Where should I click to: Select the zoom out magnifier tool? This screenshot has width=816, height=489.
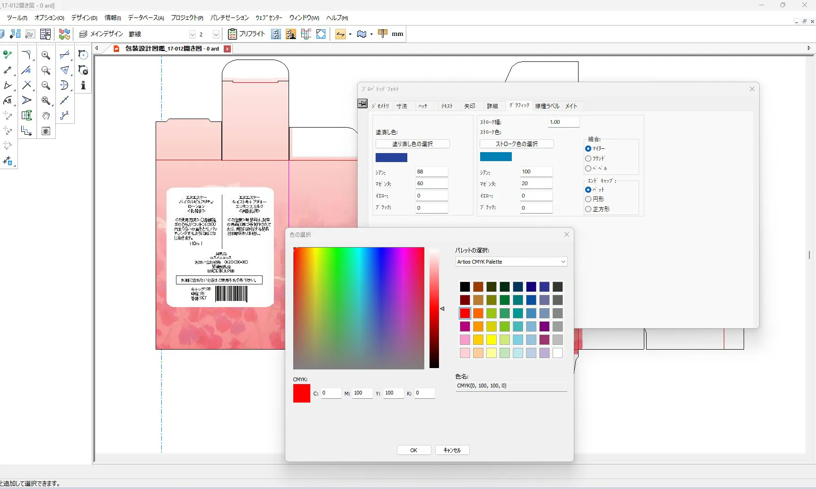46,86
